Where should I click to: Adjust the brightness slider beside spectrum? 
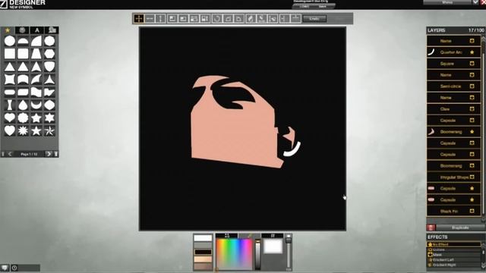257,255
